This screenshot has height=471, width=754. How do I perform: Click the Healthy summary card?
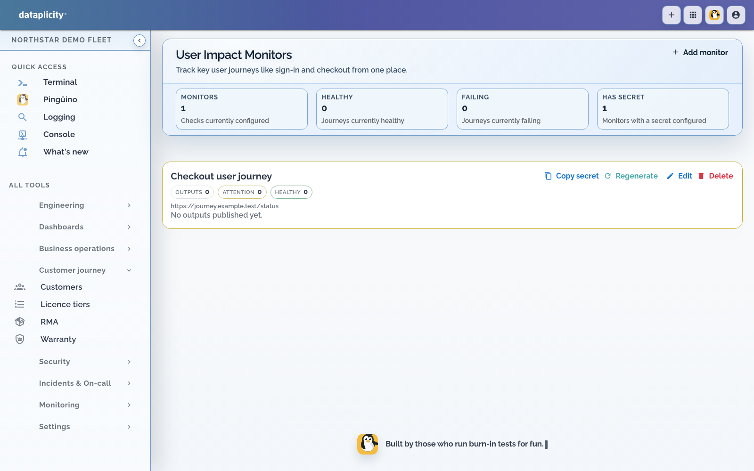tap(382, 109)
